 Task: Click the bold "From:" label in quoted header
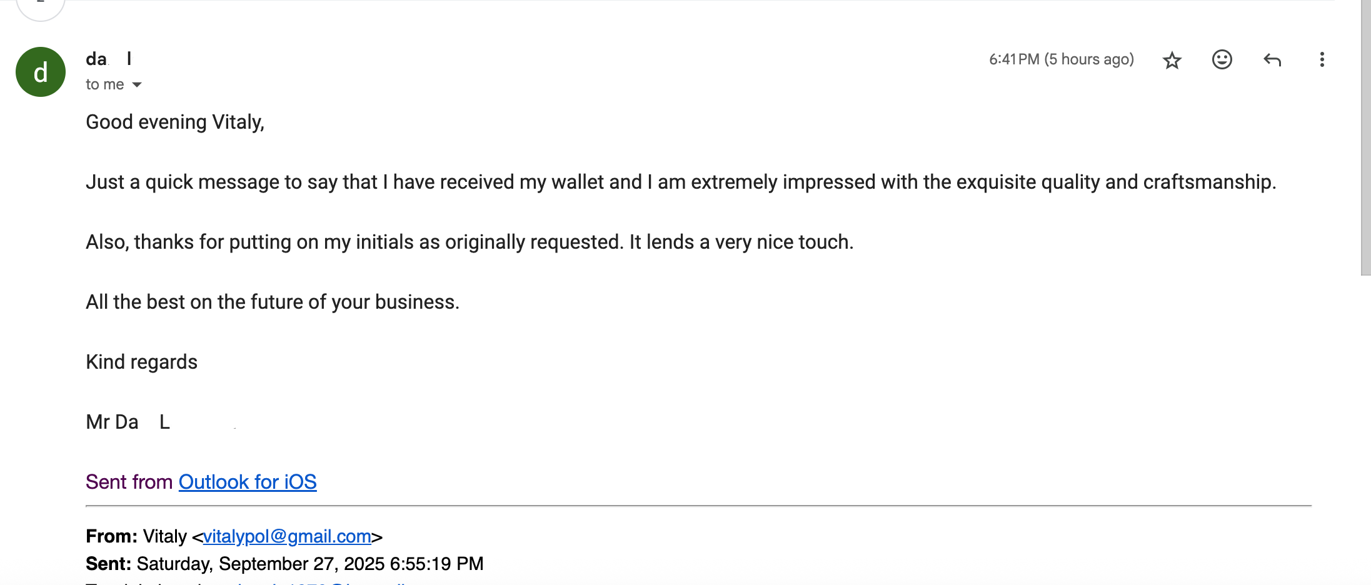pos(111,536)
